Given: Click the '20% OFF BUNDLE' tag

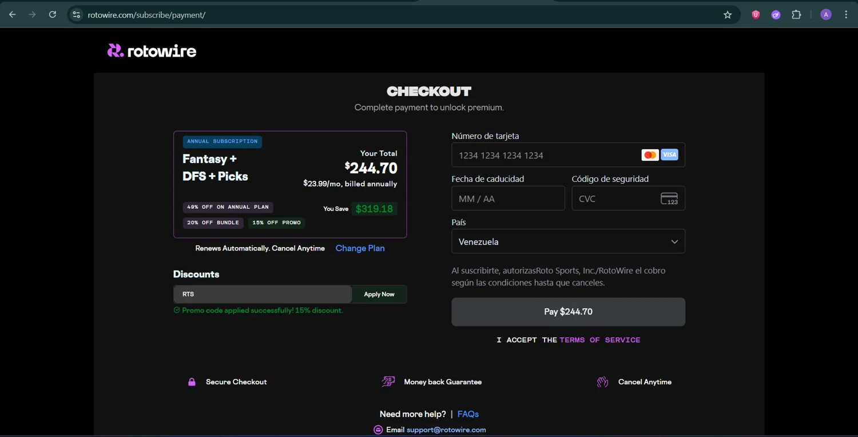Looking at the screenshot, I should (213, 223).
